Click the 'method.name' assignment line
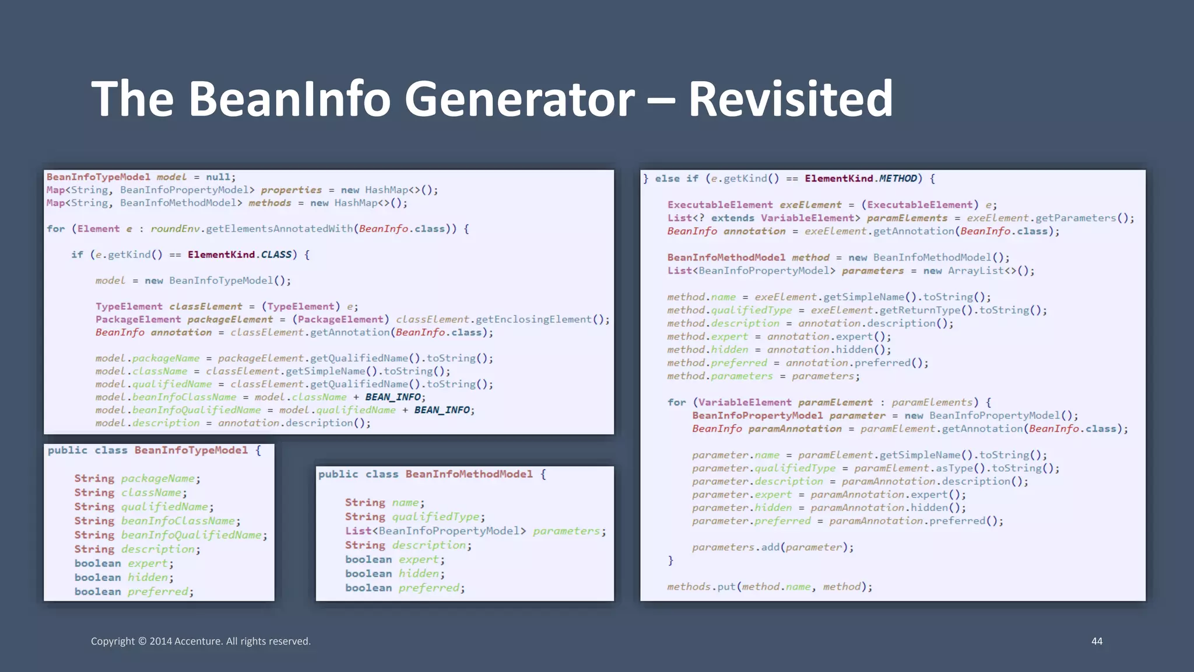 click(829, 297)
